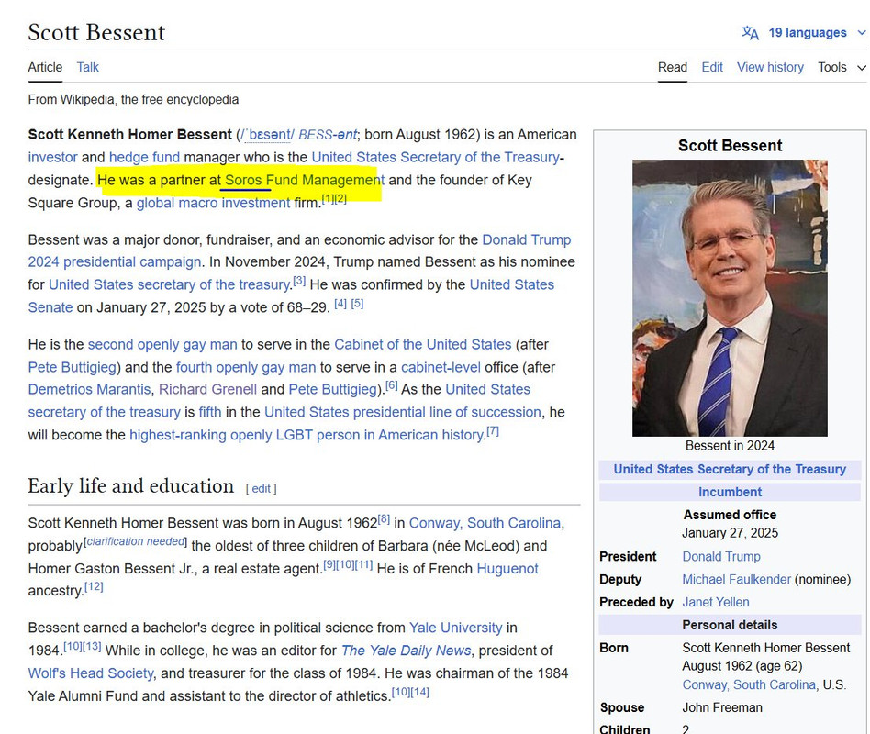The height and width of the screenshot is (734, 870).
Task: Switch to the Article tab
Action: click(x=45, y=67)
